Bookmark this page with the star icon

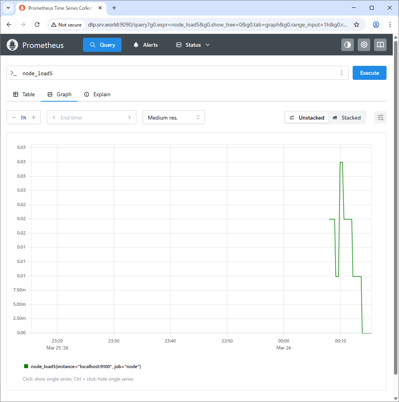[x=357, y=25]
